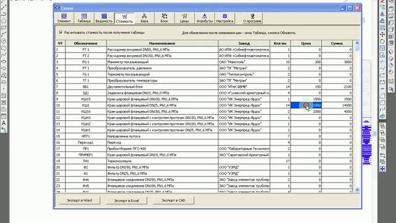Click sum cell 14000 in row 10
The width and height of the screenshot is (396, 223).
(337, 105)
